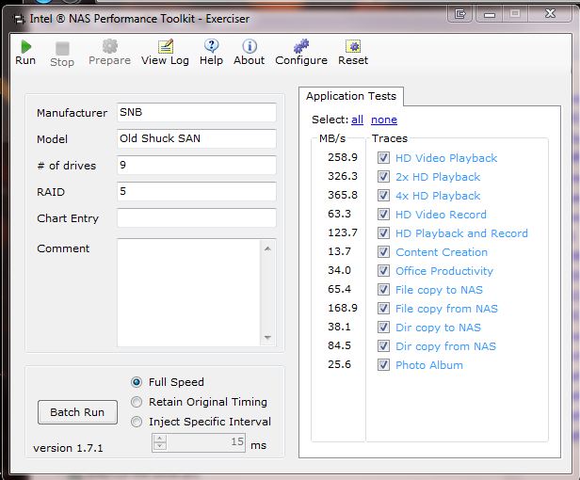Open Dir copy to NAS link

439,328
